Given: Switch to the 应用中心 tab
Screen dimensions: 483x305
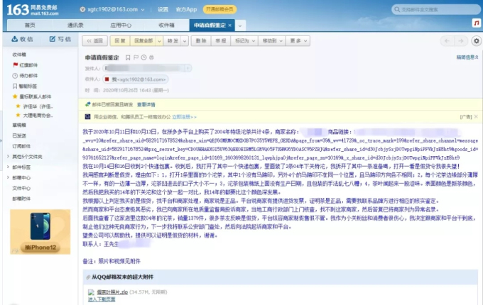Looking at the screenshot, I should (121, 25).
